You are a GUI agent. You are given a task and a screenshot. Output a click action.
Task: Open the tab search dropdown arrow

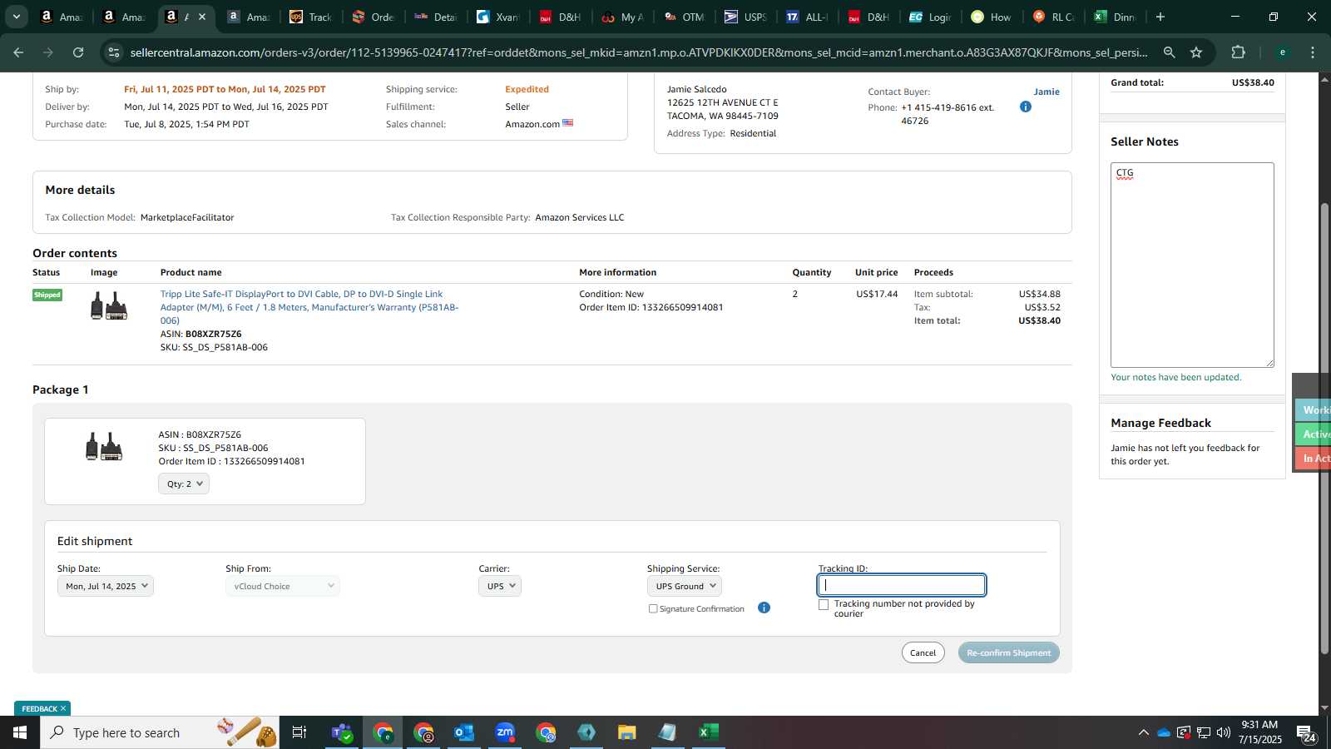tap(16, 17)
